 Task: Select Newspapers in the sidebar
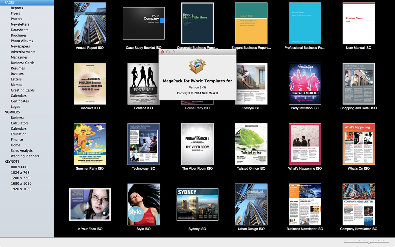pos(20,46)
